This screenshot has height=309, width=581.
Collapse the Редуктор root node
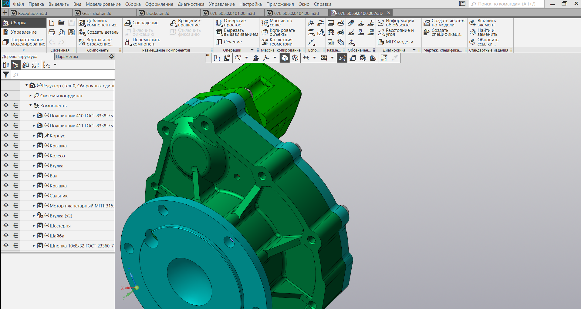point(27,86)
